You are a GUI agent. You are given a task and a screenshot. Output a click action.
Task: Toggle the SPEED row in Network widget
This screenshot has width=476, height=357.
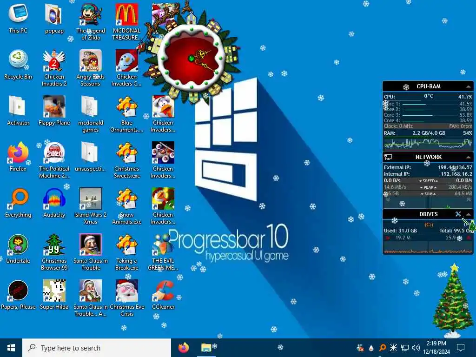pos(428,181)
